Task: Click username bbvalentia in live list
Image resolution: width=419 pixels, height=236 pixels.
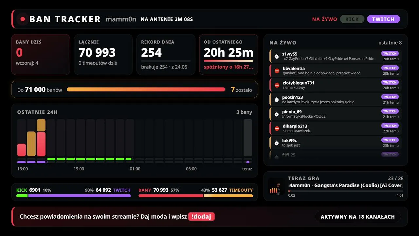Action: 294,69
